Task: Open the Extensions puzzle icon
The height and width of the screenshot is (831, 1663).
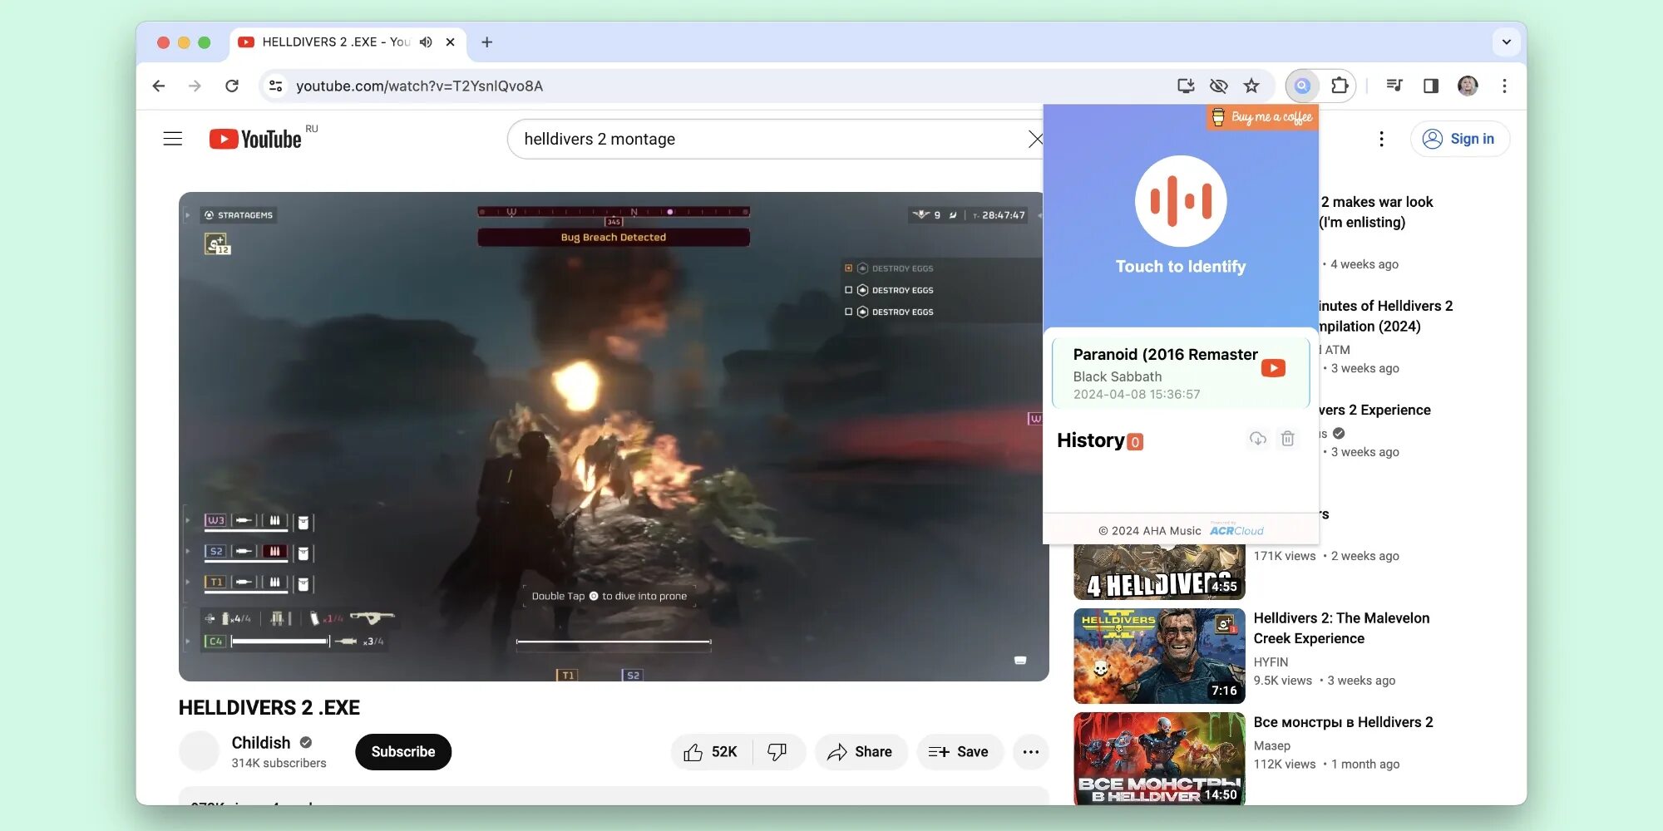Action: point(1340,86)
